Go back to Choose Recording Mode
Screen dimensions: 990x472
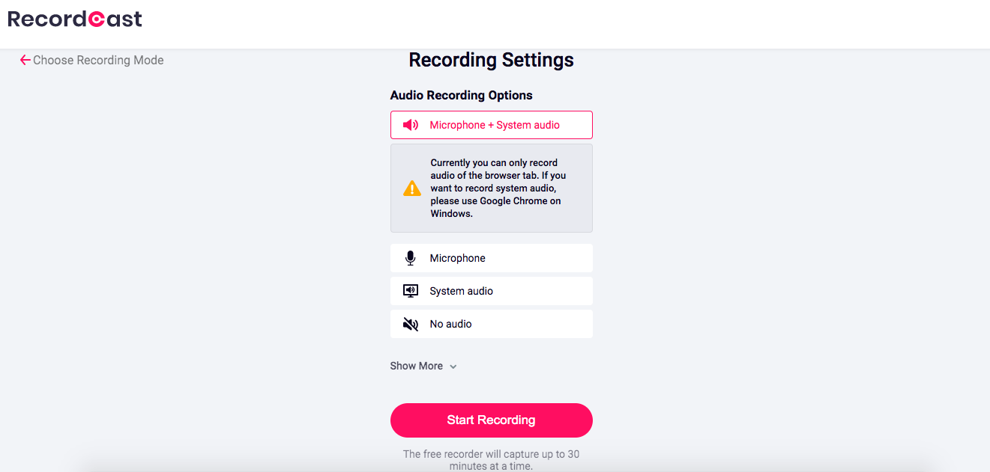(x=92, y=60)
